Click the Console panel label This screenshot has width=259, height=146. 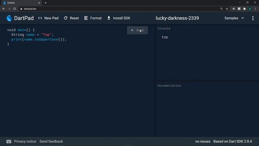[163, 28]
